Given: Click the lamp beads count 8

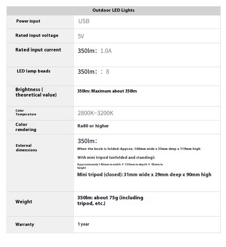Looking at the screenshot, I should click(107, 72).
